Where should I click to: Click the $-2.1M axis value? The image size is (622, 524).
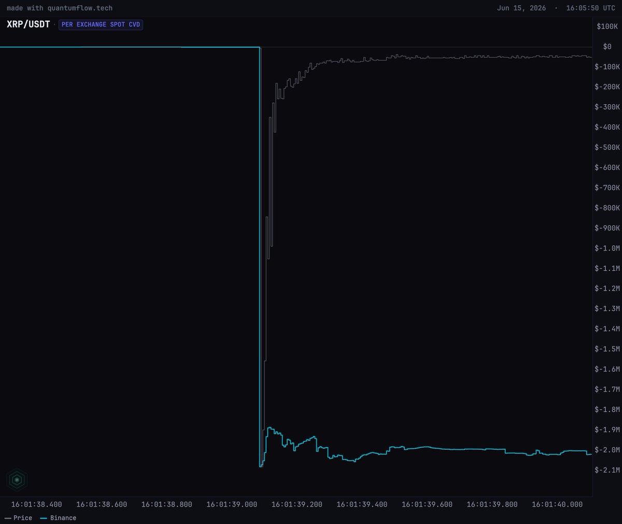pos(607,470)
